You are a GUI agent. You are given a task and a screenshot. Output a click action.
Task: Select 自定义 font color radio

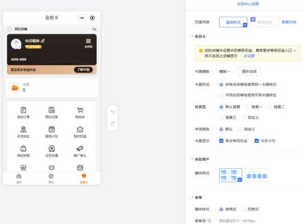click(x=240, y=129)
